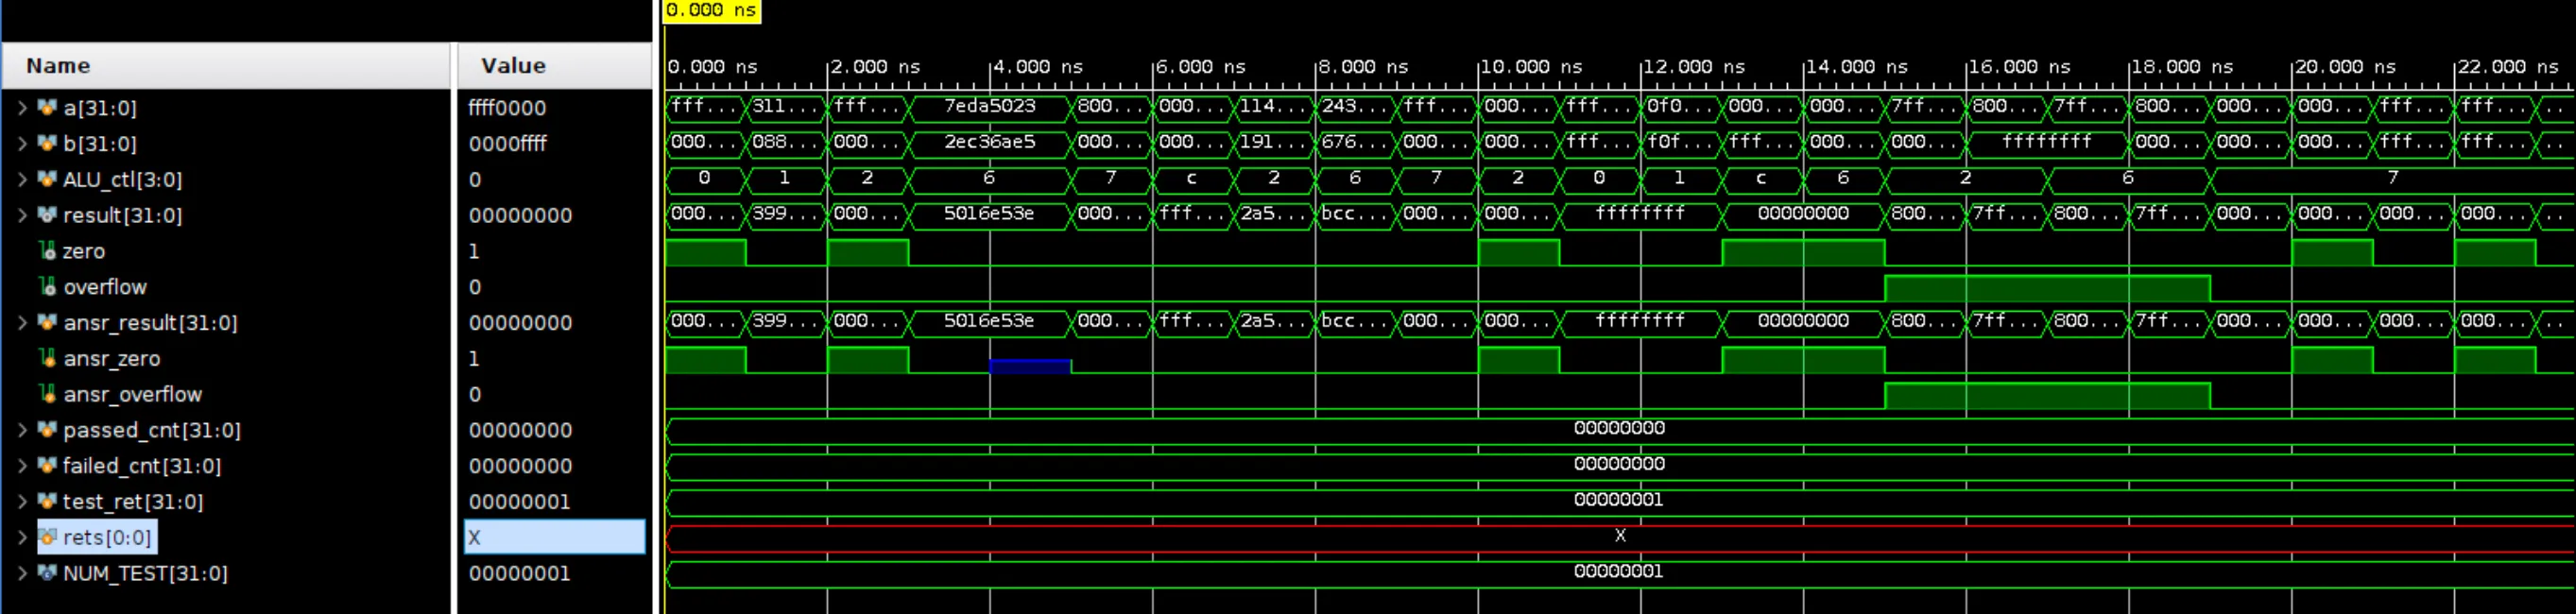Viewport: 2576px width, 614px height.
Task: Select the ansr_overflow signal name
Action: pos(133,394)
